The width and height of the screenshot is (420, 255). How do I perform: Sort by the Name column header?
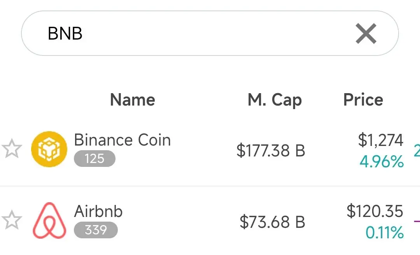pyautogui.click(x=133, y=100)
